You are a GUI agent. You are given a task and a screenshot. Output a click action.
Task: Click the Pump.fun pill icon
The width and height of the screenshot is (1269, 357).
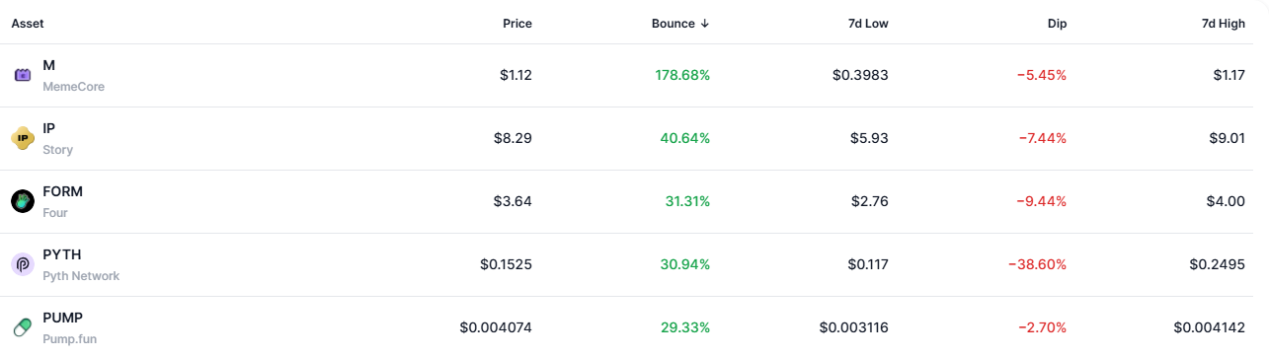tap(23, 326)
